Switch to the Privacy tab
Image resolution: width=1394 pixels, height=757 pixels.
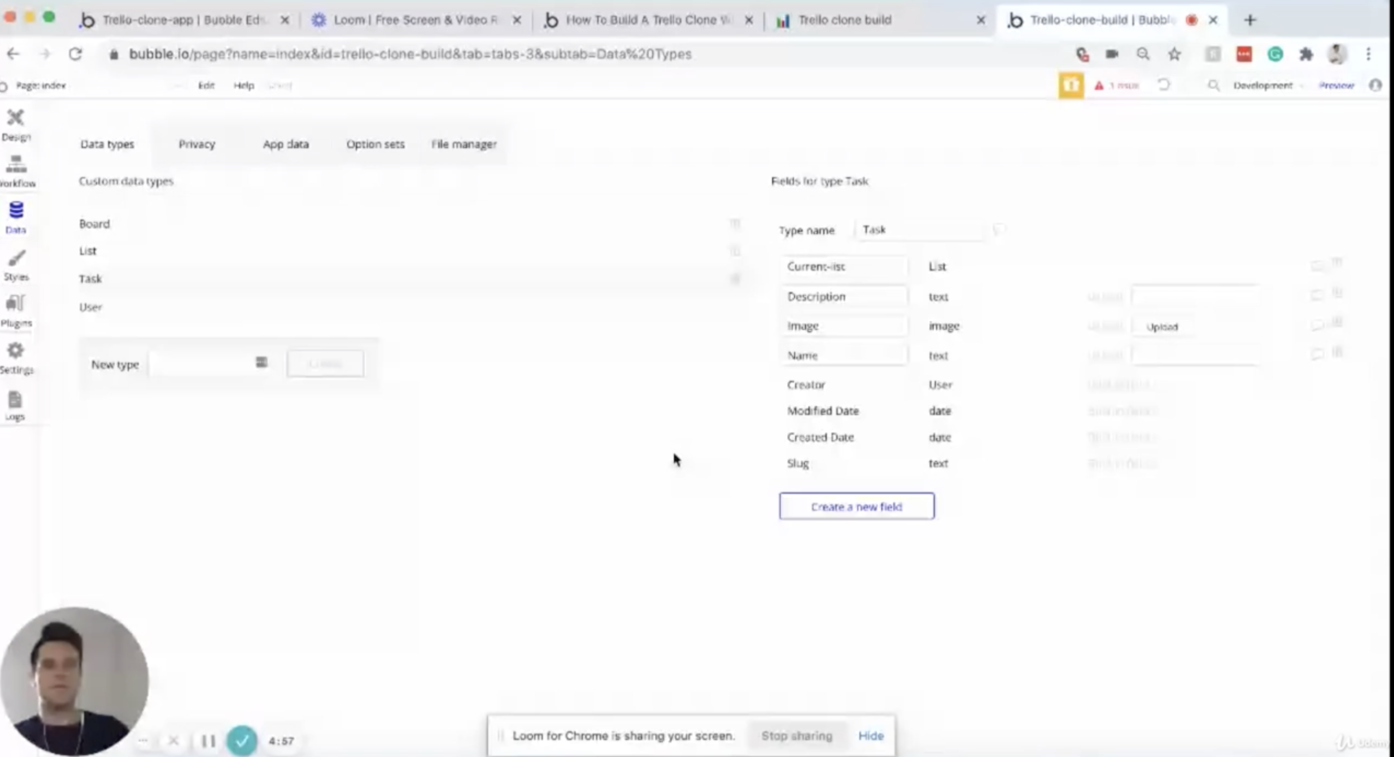196,144
